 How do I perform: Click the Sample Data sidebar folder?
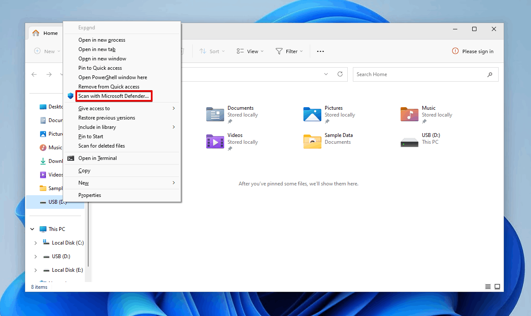[51, 188]
